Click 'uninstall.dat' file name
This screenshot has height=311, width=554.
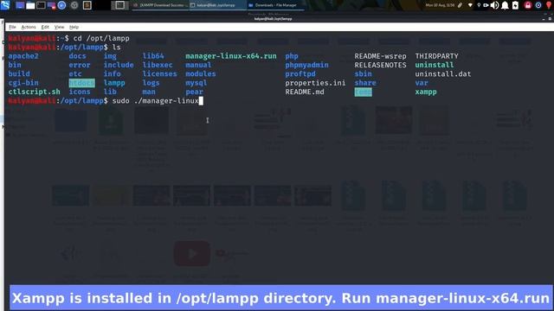tap(443, 73)
